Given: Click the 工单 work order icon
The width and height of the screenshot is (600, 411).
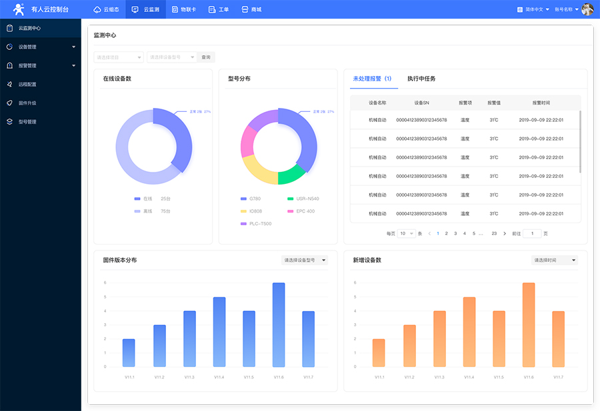Looking at the screenshot, I should (212, 10).
